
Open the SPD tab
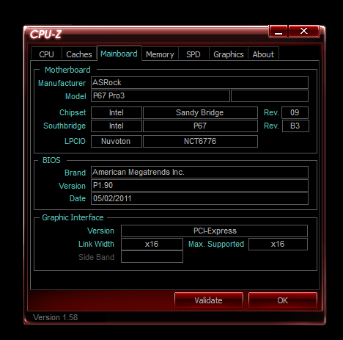[193, 54]
